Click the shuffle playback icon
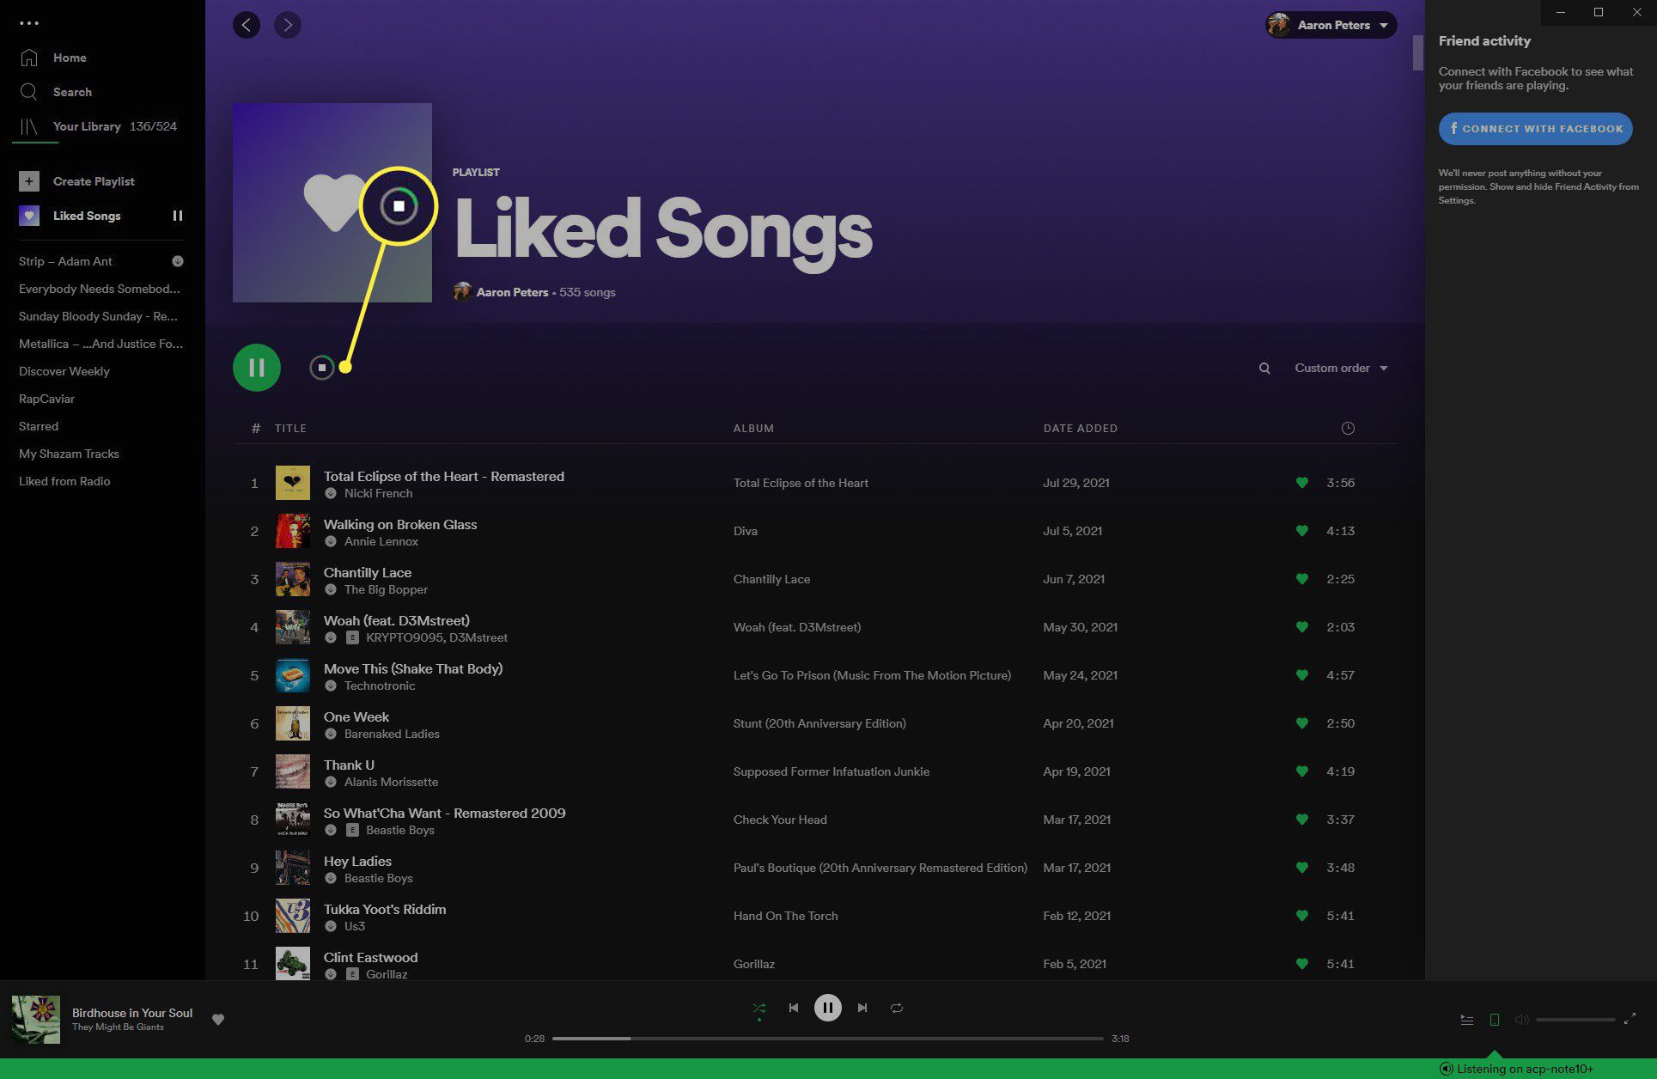 point(758,1008)
